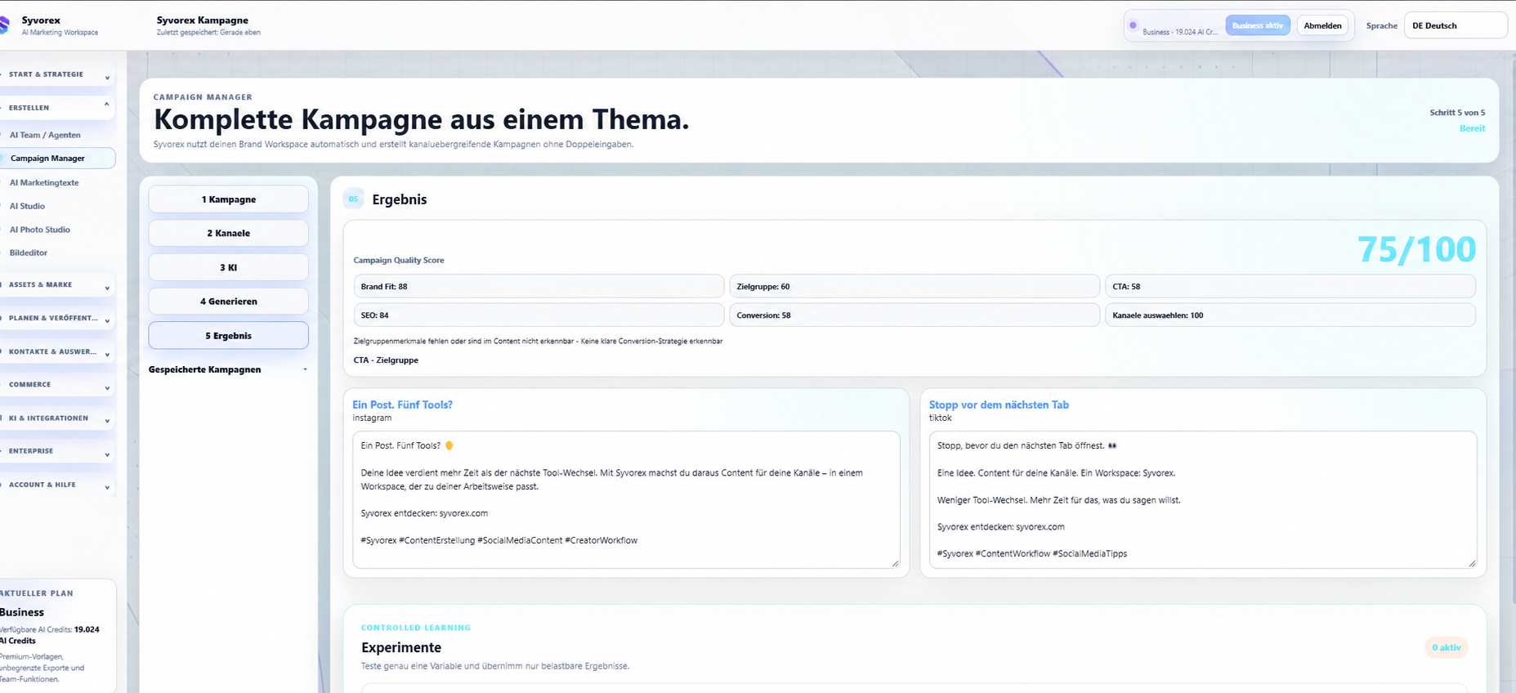Go to step 1 Kampagne
The width and height of the screenshot is (1516, 693).
pyautogui.click(x=228, y=199)
